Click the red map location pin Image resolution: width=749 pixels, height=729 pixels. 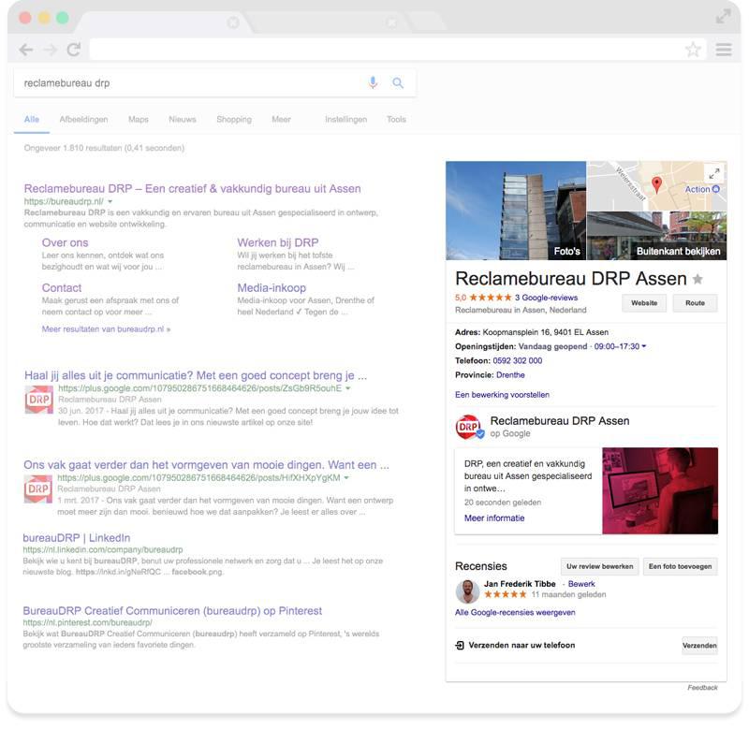click(x=657, y=185)
